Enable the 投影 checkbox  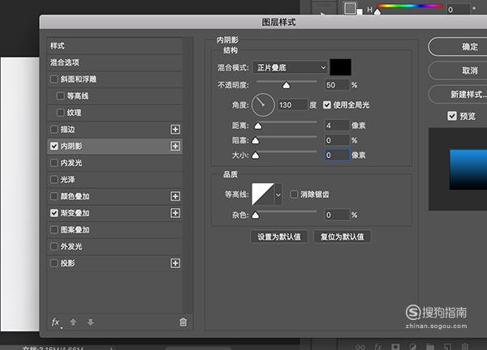(54, 263)
